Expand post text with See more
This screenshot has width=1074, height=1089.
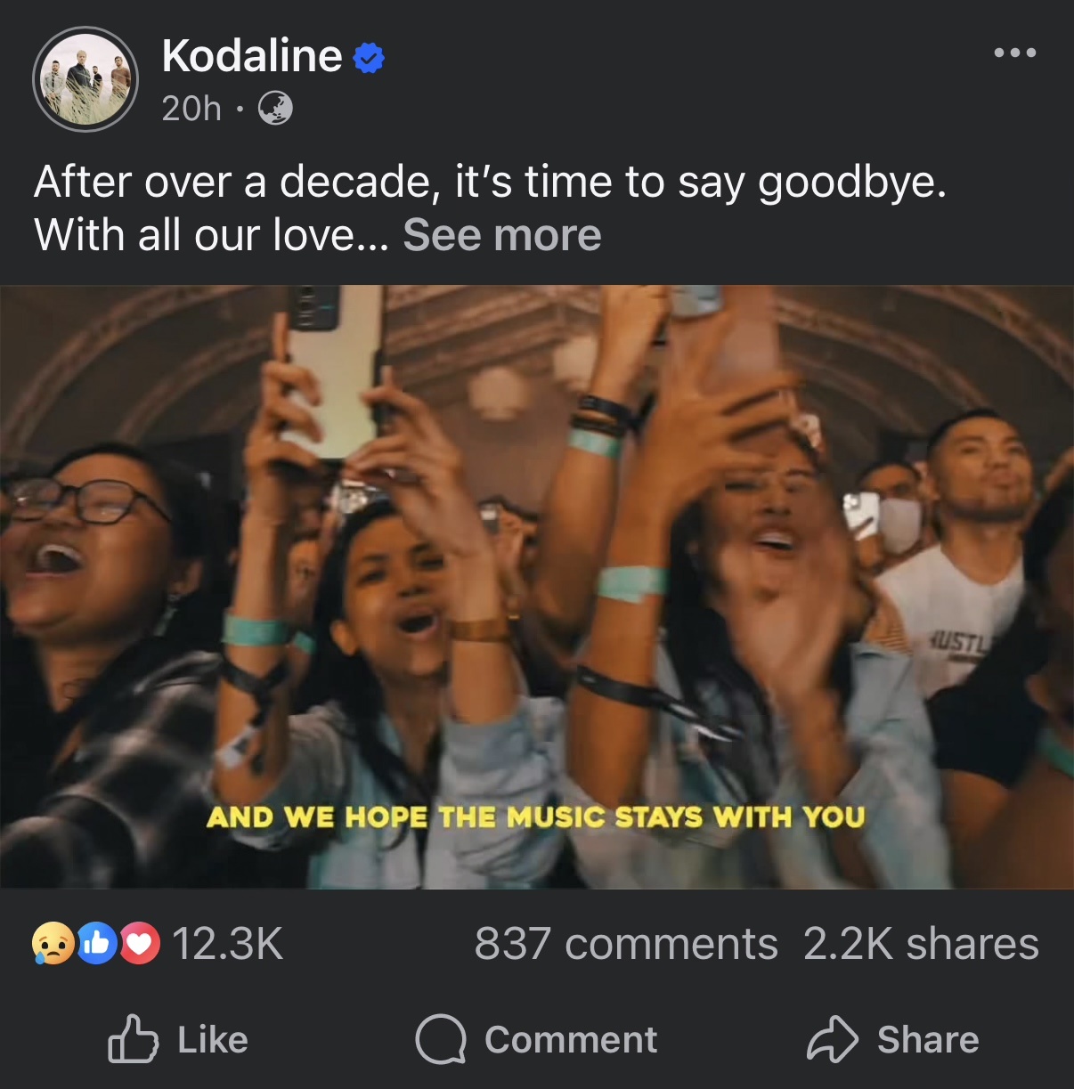[x=502, y=235]
